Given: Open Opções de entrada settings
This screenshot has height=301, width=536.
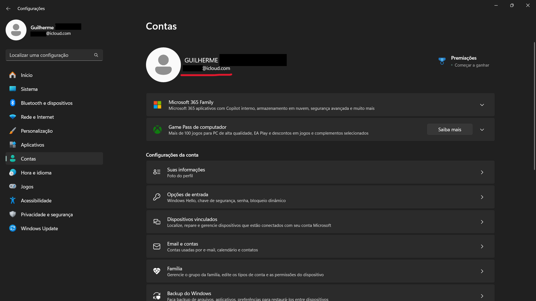Looking at the screenshot, I should (320, 197).
